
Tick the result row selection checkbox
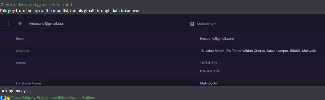coord(6,23)
